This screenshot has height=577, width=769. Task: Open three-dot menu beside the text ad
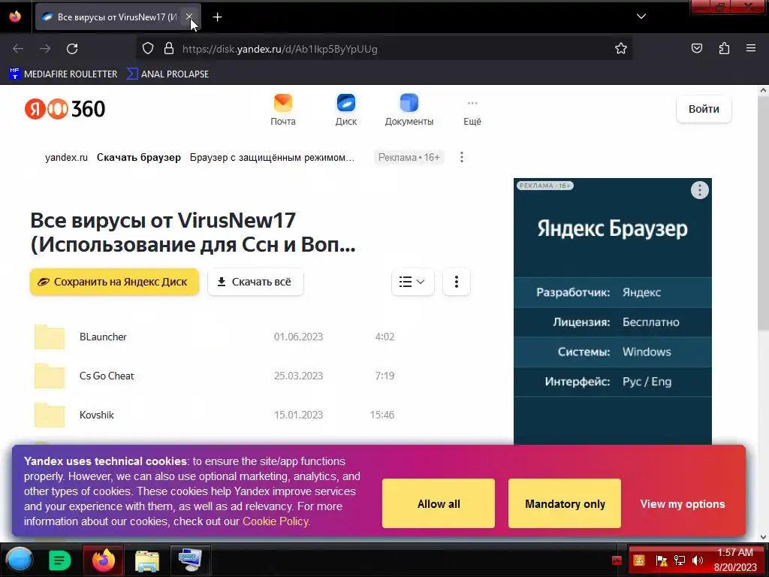462,158
